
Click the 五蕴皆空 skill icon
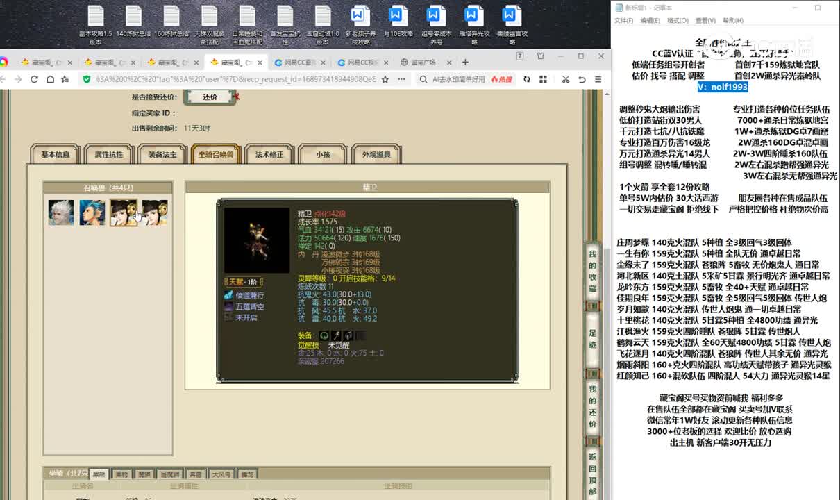coord(229,306)
